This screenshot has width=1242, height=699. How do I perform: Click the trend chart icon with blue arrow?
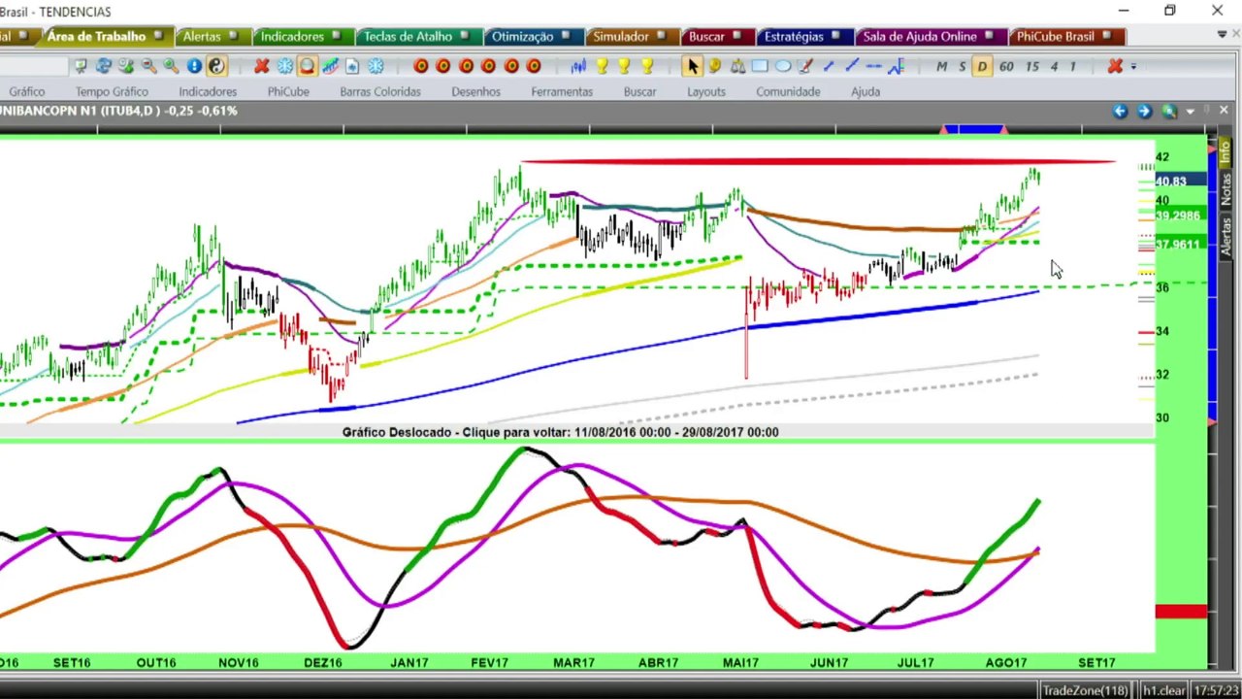point(330,66)
